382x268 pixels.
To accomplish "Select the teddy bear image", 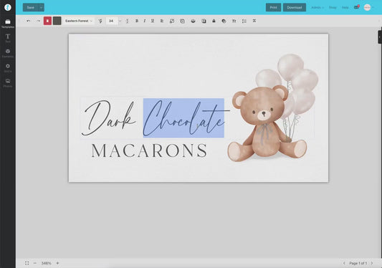I will [x=267, y=124].
